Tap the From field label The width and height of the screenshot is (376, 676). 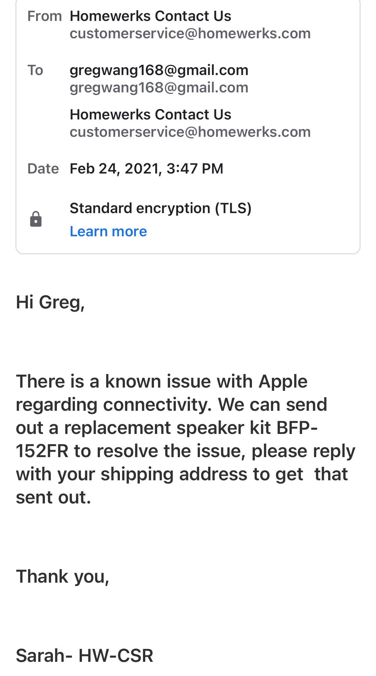pos(44,16)
